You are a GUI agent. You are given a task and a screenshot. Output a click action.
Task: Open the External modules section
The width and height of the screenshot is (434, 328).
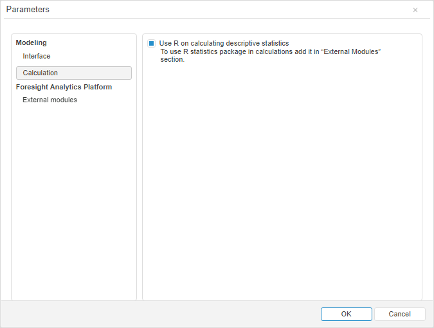click(x=50, y=100)
